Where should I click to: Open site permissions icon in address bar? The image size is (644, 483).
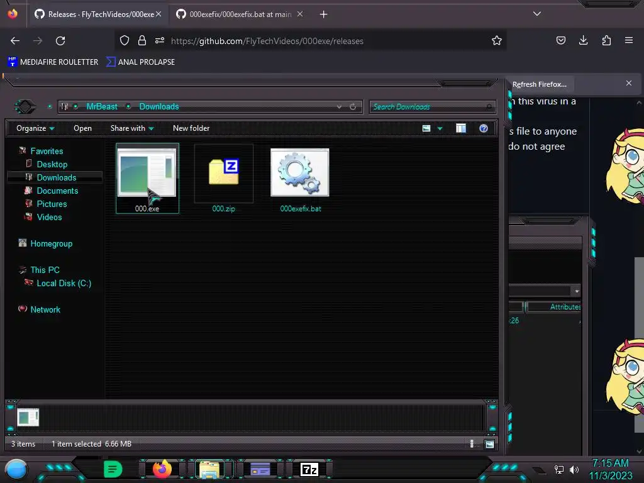coord(159,40)
